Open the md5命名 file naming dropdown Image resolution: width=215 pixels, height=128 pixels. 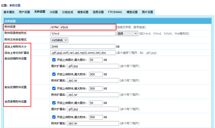(60, 40)
